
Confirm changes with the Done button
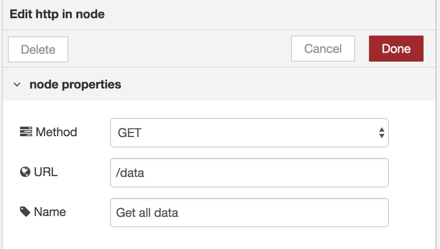tap(396, 49)
